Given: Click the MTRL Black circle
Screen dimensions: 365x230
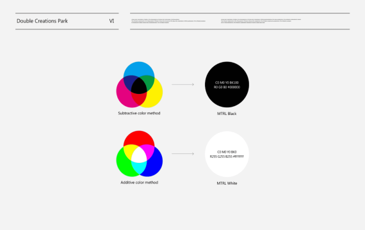Looking at the screenshot, I should 227,84.
